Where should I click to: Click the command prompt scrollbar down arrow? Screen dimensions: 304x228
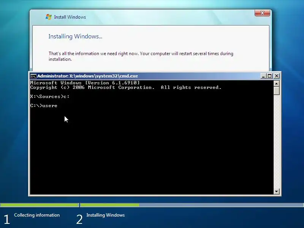[277, 192]
